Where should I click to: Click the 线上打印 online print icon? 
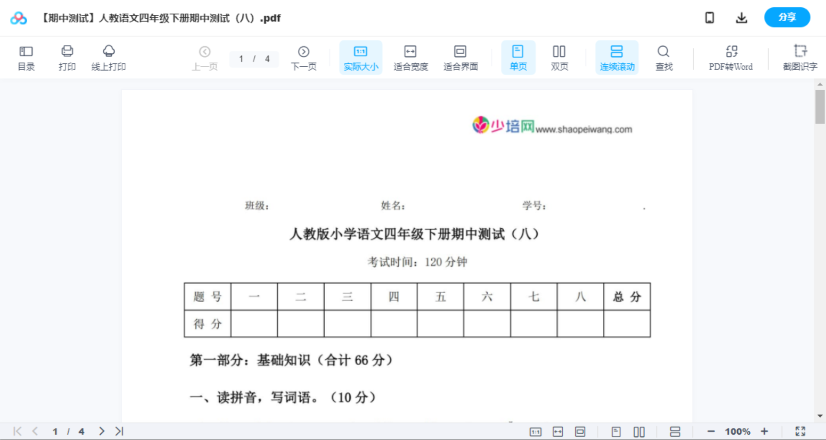pyautogui.click(x=108, y=57)
